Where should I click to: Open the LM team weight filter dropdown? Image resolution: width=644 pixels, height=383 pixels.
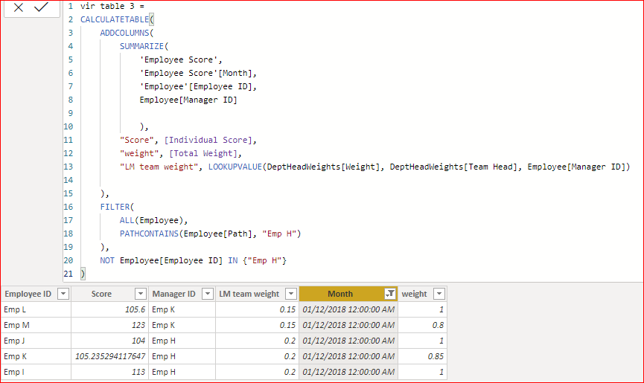[x=291, y=294]
